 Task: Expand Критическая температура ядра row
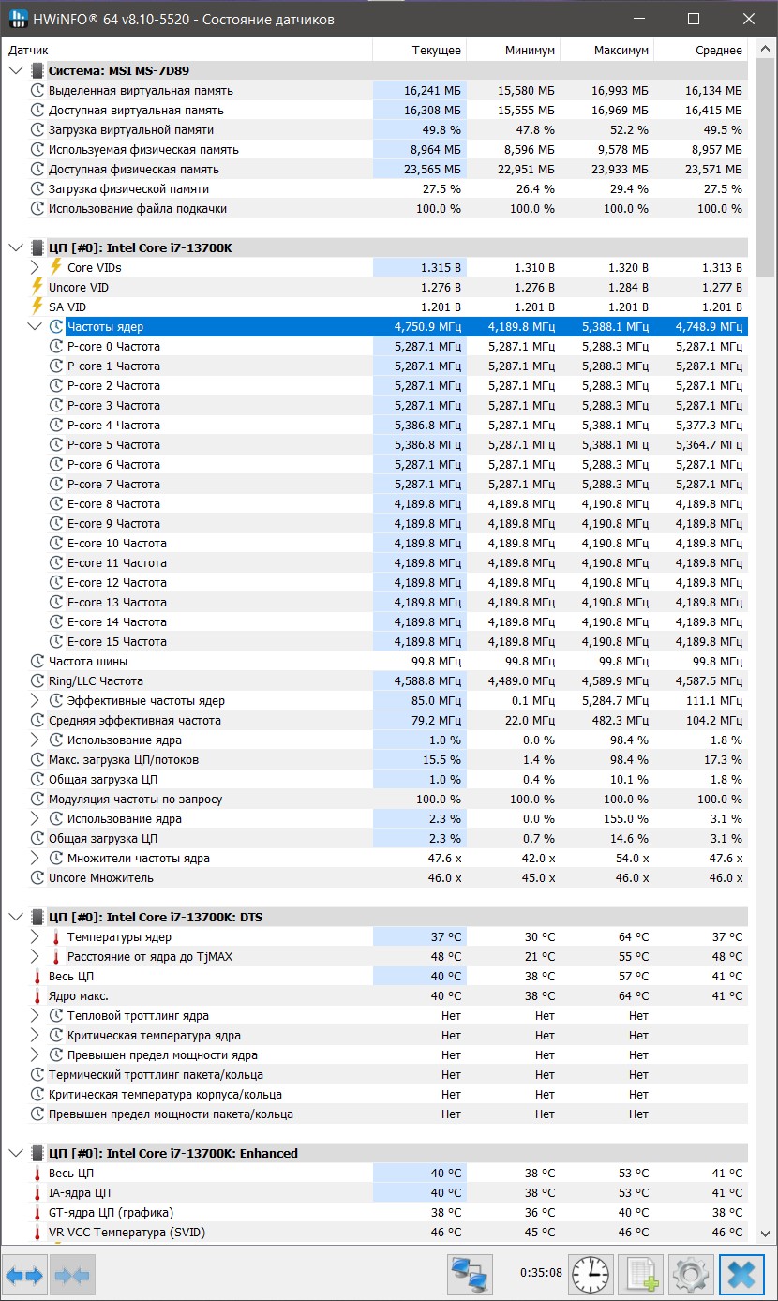36,1035
